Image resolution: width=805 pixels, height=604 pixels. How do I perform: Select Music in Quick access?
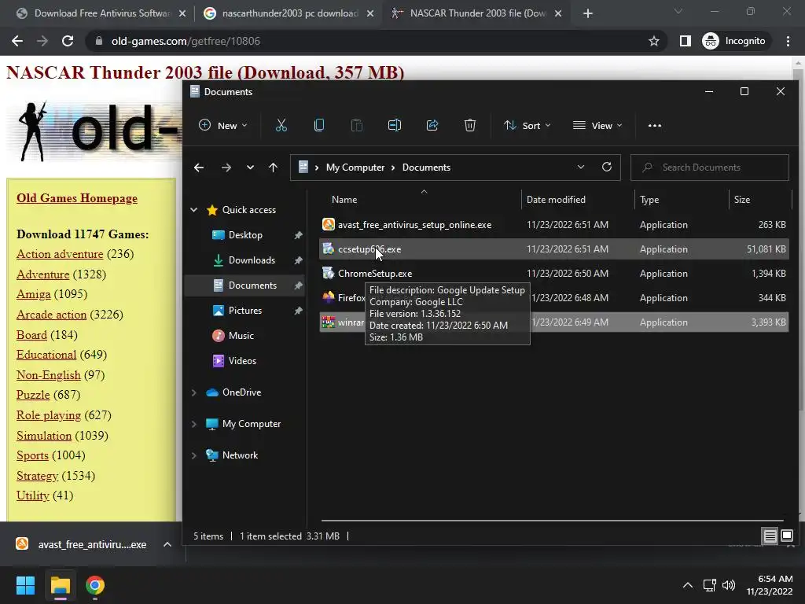[241, 335]
